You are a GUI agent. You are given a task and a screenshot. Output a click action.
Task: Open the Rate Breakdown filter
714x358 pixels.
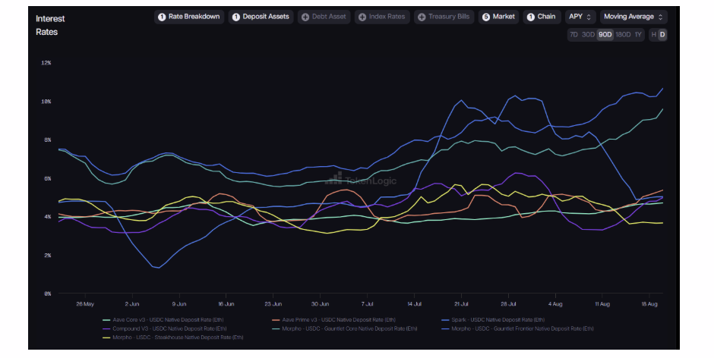tap(189, 17)
